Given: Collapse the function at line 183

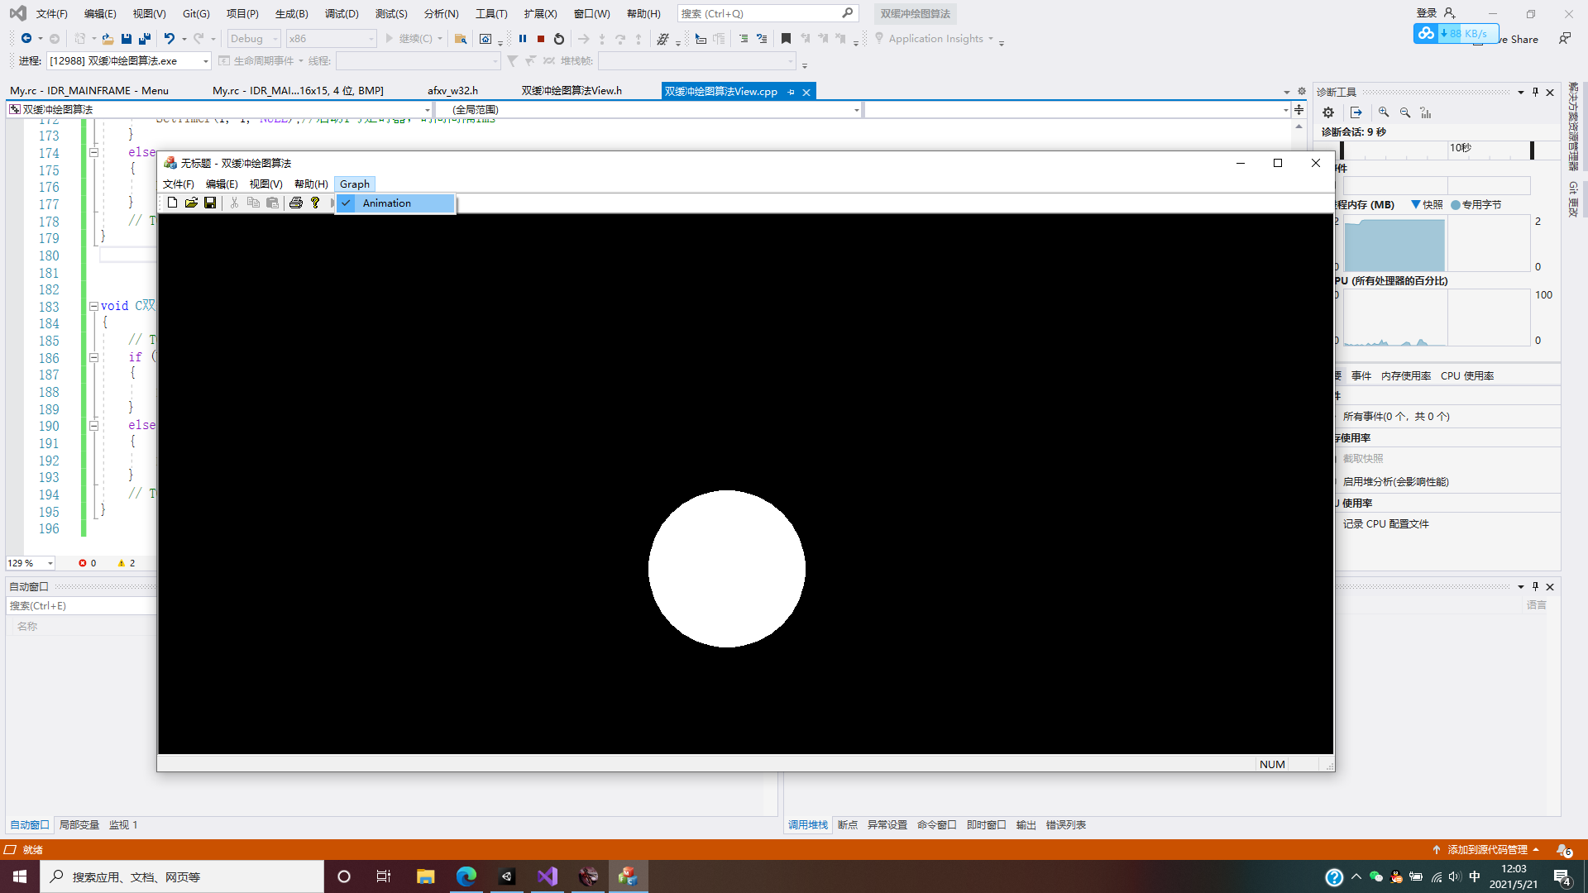Looking at the screenshot, I should click(93, 307).
